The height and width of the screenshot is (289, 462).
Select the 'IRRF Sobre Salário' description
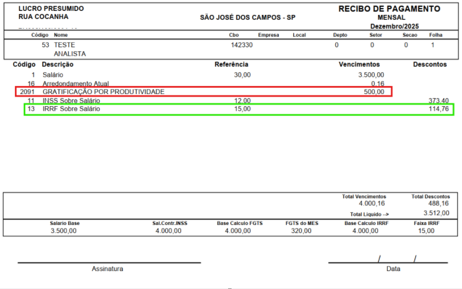pos(71,109)
